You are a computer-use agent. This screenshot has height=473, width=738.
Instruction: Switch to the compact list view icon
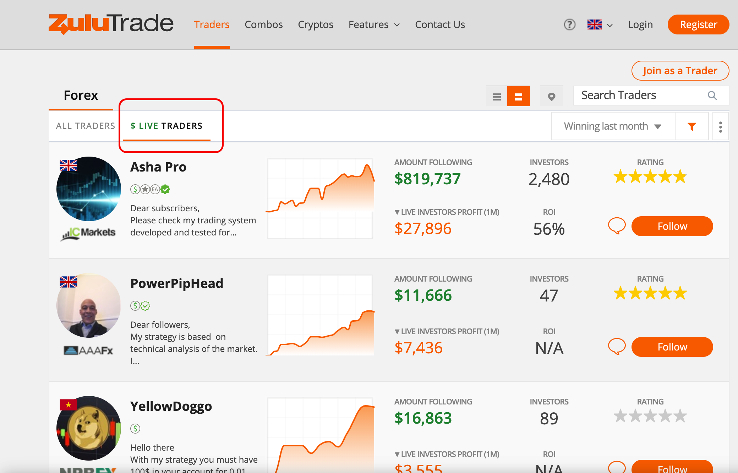pos(497,97)
